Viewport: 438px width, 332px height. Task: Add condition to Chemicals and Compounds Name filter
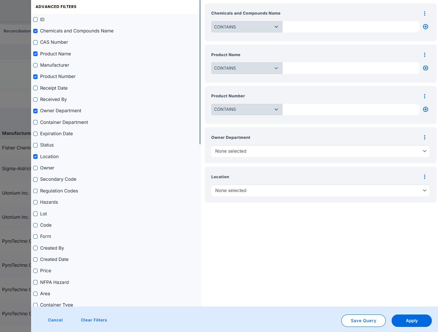tap(426, 27)
